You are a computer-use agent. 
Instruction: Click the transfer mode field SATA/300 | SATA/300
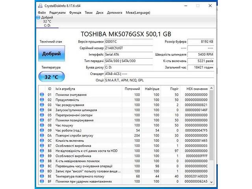129,61
